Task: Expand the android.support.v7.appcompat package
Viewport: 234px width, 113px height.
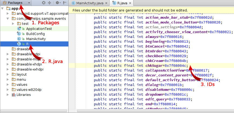Action: 8,14
